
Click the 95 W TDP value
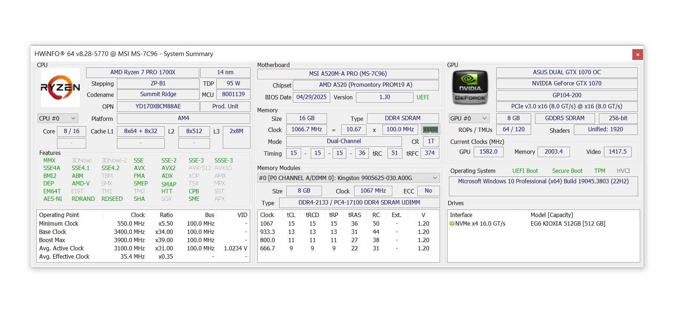click(x=233, y=84)
